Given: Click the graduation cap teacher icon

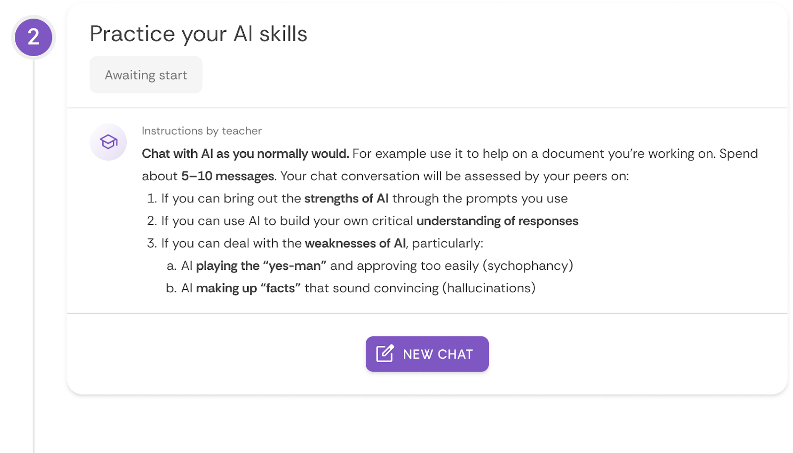Looking at the screenshot, I should [x=109, y=142].
